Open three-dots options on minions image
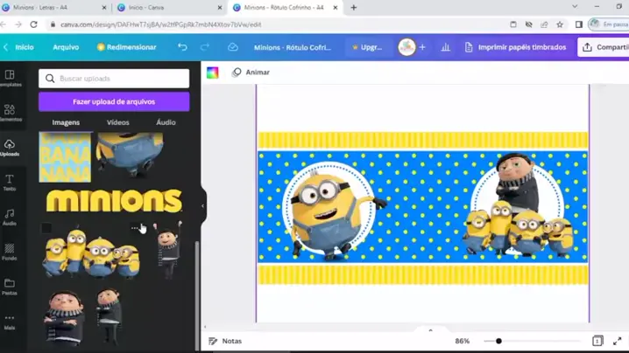629x353 pixels. click(134, 228)
